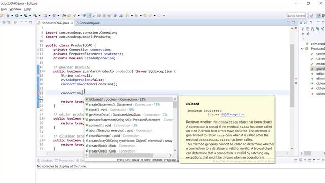Click the Search flashlight icon in toolbar
The width and height of the screenshot is (325, 183).
[x=74, y=16]
